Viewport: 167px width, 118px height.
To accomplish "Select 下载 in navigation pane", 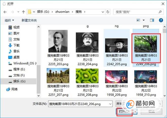I will [x=16, y=45].
